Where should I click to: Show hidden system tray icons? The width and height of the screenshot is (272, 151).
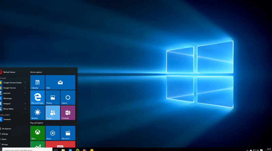tap(248, 150)
